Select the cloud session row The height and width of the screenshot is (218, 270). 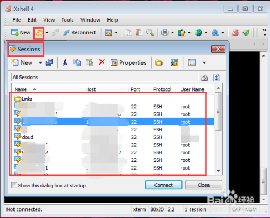(x=113, y=137)
